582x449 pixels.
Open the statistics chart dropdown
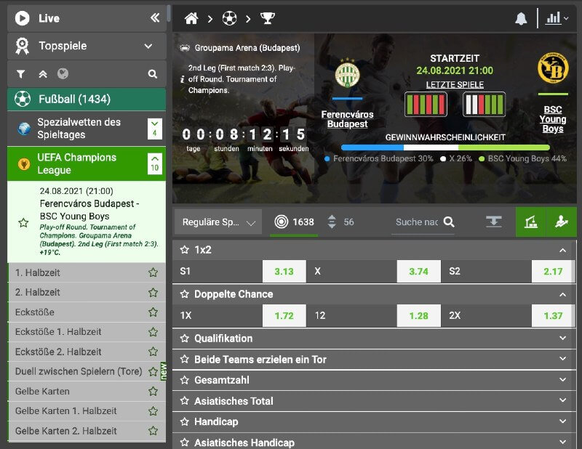557,18
